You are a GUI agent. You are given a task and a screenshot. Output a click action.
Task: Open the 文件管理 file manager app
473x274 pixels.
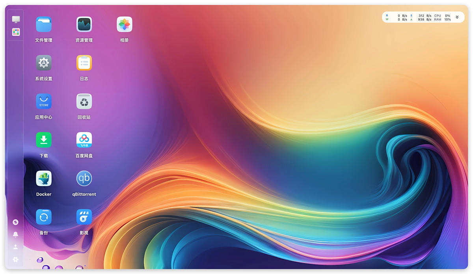[x=44, y=24]
